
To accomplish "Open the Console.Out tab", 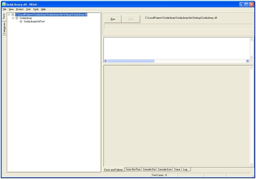I will 149,169.
